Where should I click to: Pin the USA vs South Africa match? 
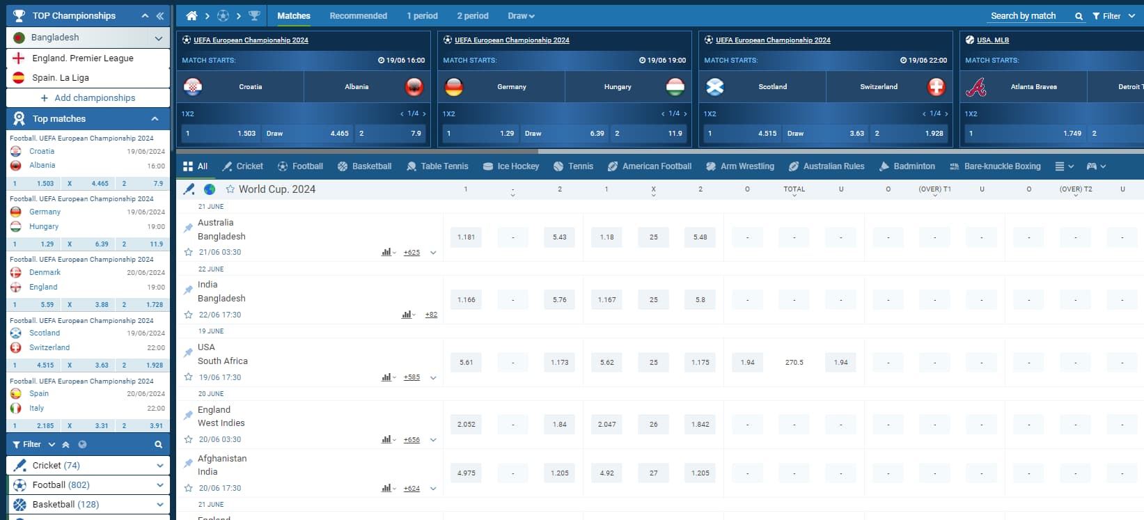[x=188, y=353]
